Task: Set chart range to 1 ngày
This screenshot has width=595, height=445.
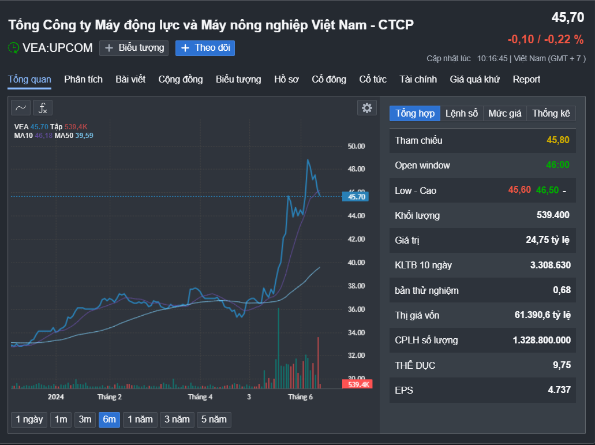Action: click(x=29, y=420)
